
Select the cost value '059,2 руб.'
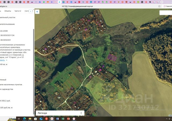[x=5, y=101]
